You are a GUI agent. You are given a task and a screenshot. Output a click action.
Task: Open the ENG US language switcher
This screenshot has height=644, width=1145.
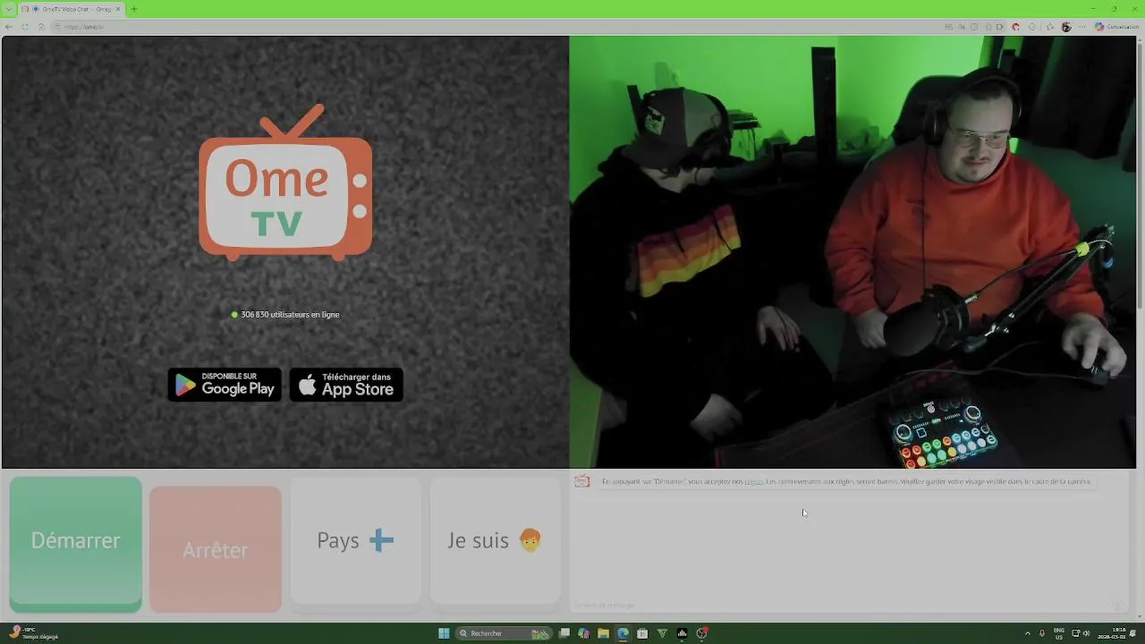pyautogui.click(x=1059, y=633)
